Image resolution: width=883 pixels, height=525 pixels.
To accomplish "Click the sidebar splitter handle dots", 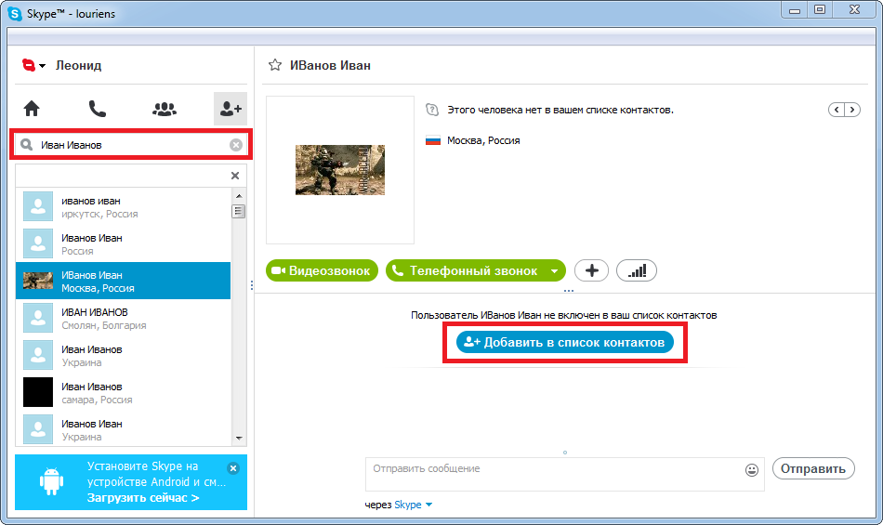I will pyautogui.click(x=251, y=285).
